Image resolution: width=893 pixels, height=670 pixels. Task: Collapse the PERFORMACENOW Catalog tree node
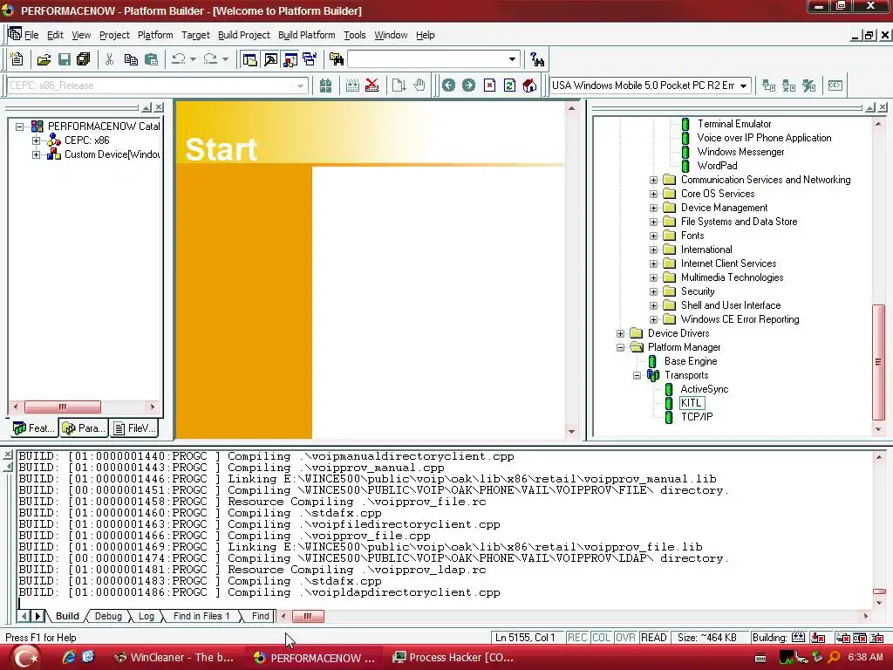point(20,126)
